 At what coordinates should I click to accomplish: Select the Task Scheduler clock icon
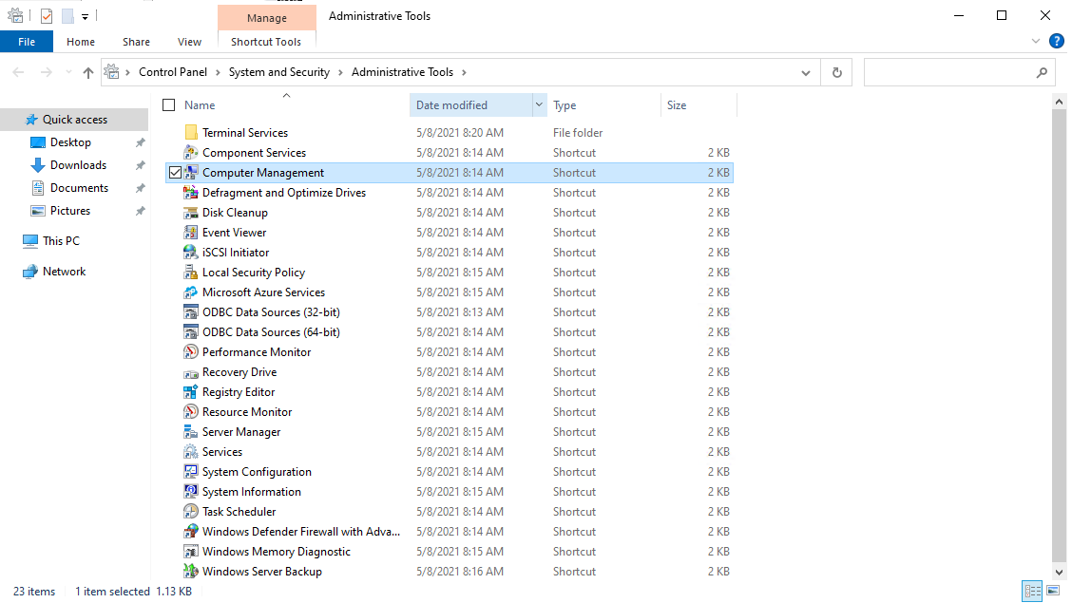click(x=191, y=512)
